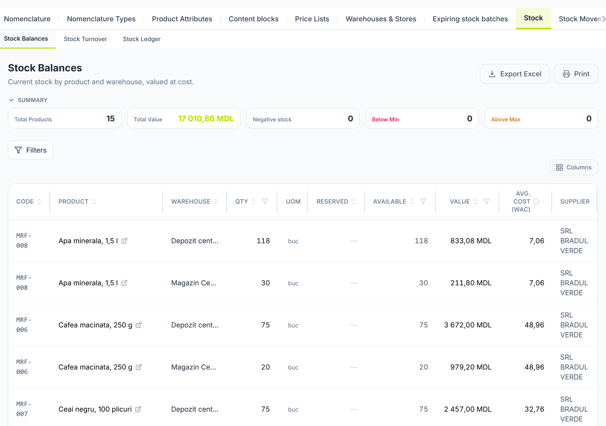This screenshot has height=426, width=606.
Task: Open Content blocks tab
Action: pos(253,19)
